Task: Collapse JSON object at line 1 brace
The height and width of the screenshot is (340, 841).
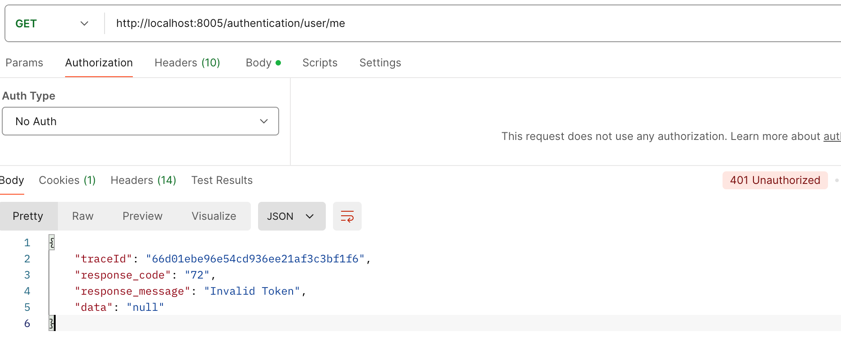Action: point(52,243)
